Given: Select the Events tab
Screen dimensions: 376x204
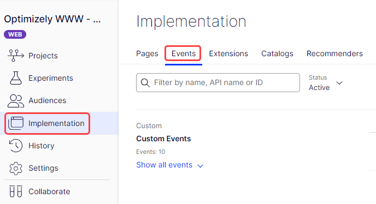Looking at the screenshot, I should (184, 53).
